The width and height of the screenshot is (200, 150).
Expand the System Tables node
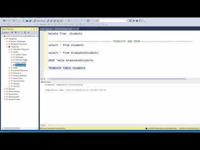pos(12,55)
